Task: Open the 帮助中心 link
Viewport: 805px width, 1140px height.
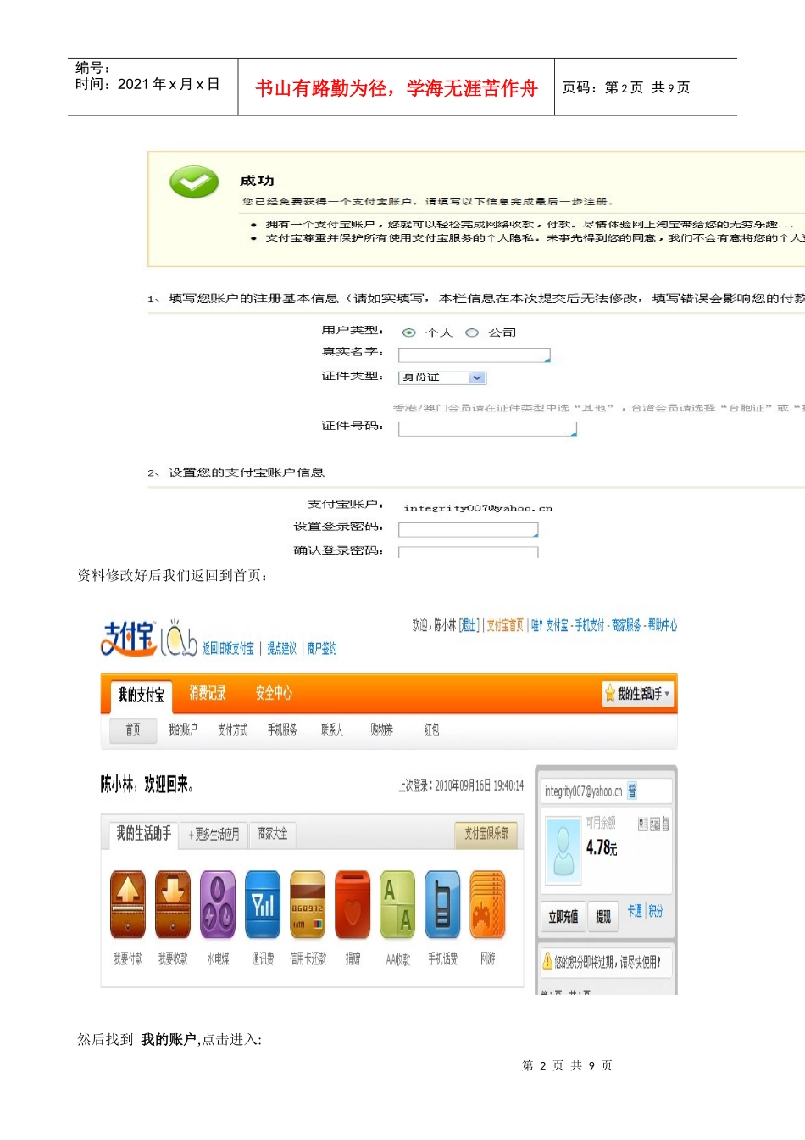Action: tap(663, 625)
